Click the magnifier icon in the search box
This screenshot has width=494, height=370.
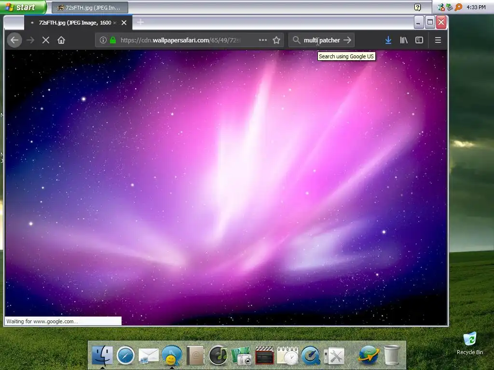coord(296,40)
